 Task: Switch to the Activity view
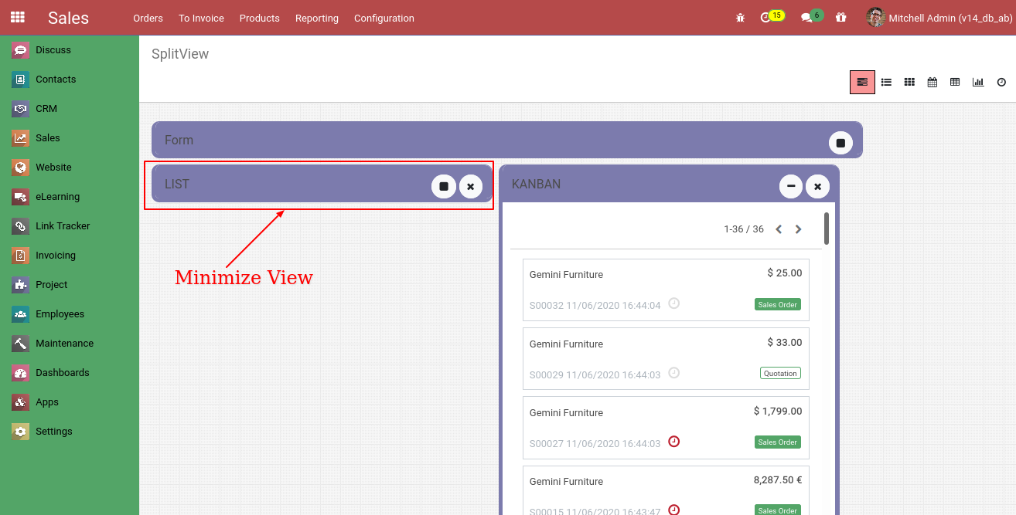click(x=1001, y=82)
